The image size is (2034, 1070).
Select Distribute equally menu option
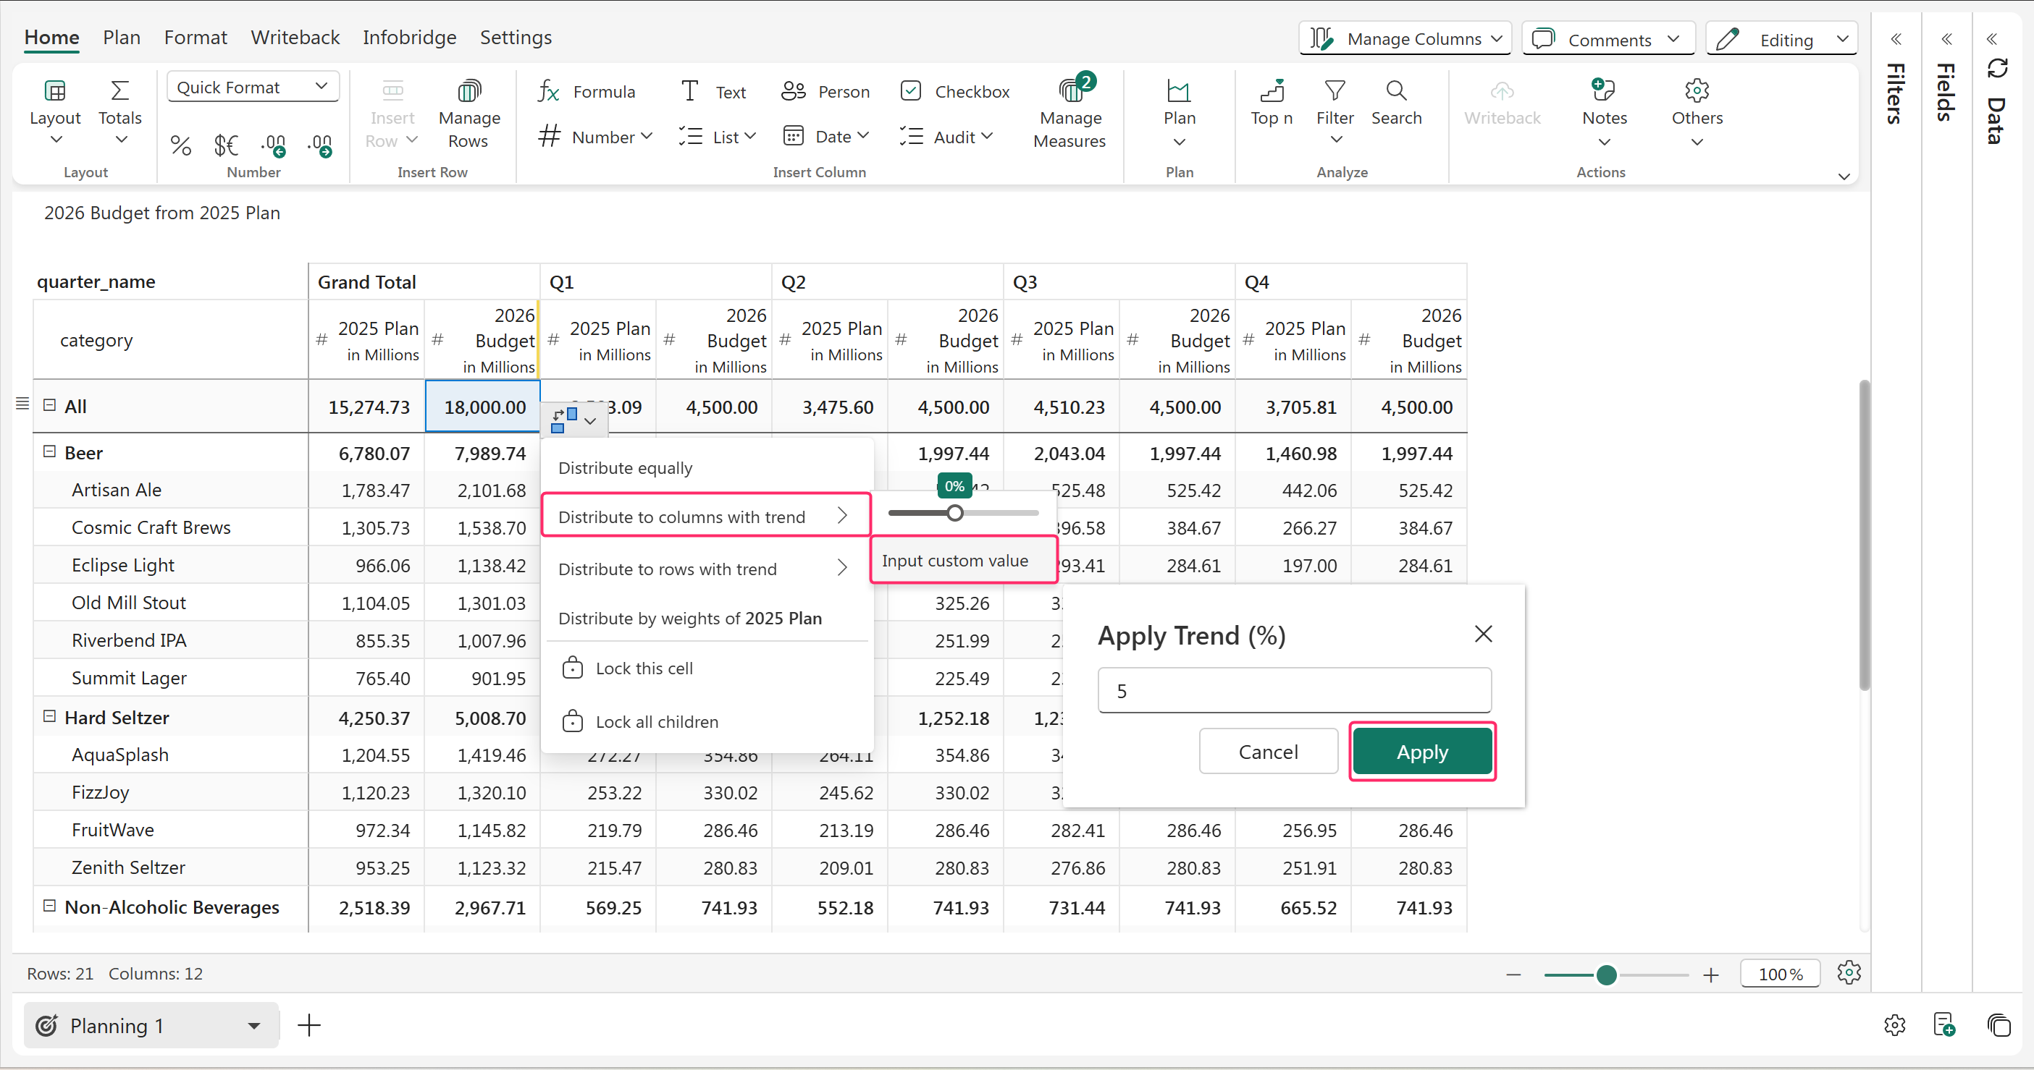click(626, 468)
